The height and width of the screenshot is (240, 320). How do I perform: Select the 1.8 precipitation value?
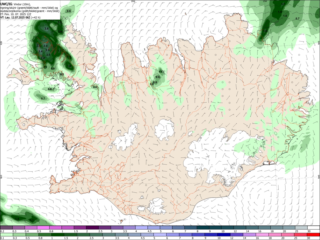click(x=69, y=66)
